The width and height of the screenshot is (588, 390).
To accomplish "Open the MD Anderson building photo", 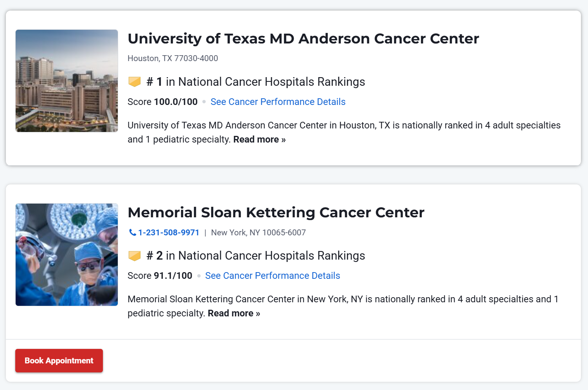I will tap(67, 81).
